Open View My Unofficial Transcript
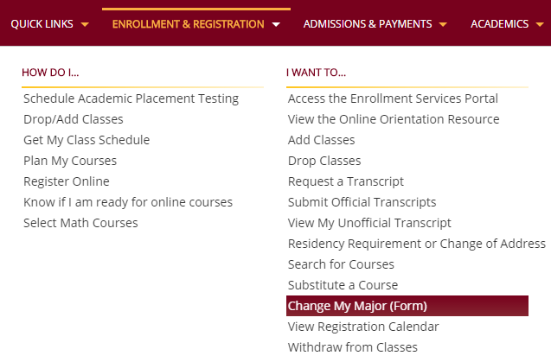The height and width of the screenshot is (362, 551). pos(369,223)
